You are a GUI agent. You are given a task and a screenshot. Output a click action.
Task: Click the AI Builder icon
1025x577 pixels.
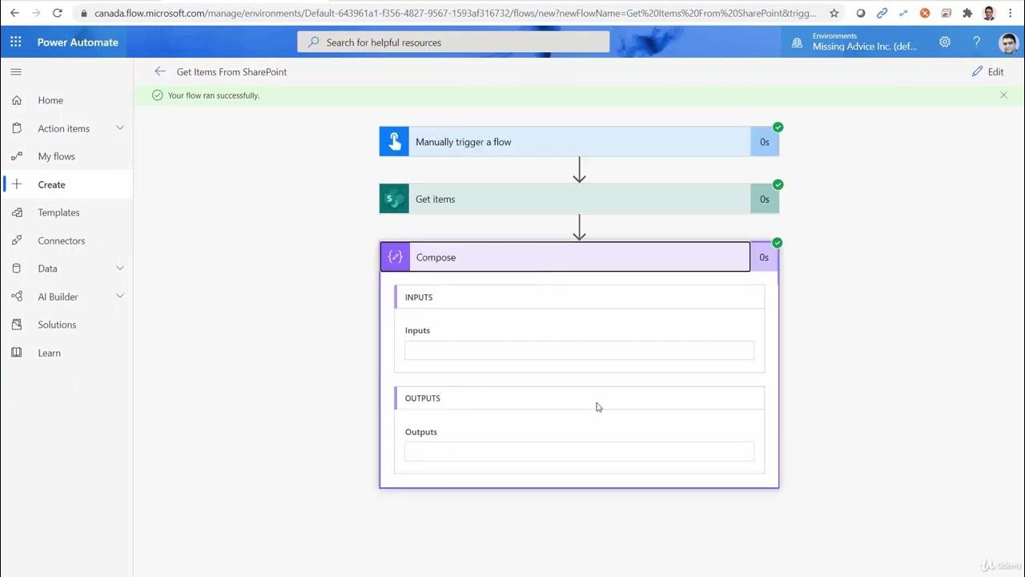(17, 297)
